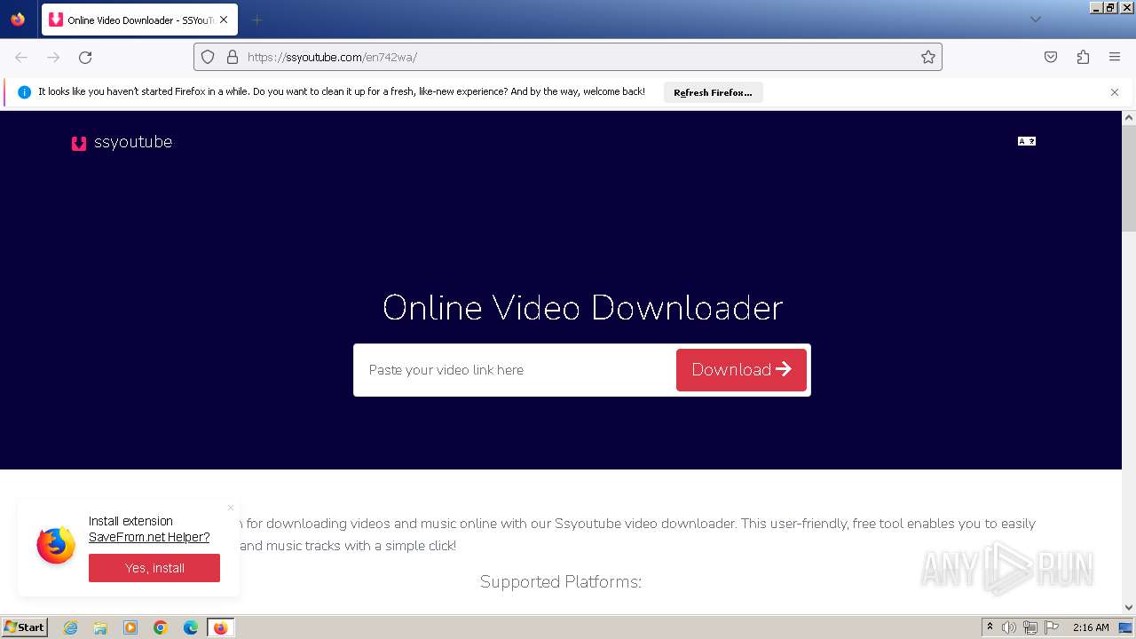1136x639 pixels.
Task: Click the Supported Platforms heading
Action: click(x=561, y=582)
